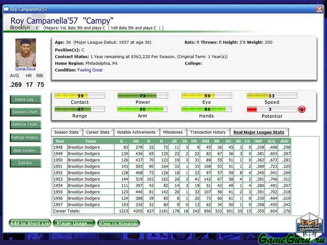327x245 pixels.
Task: Select the 1956 Brooklyn Dodgers team cell
Action: 90,198
